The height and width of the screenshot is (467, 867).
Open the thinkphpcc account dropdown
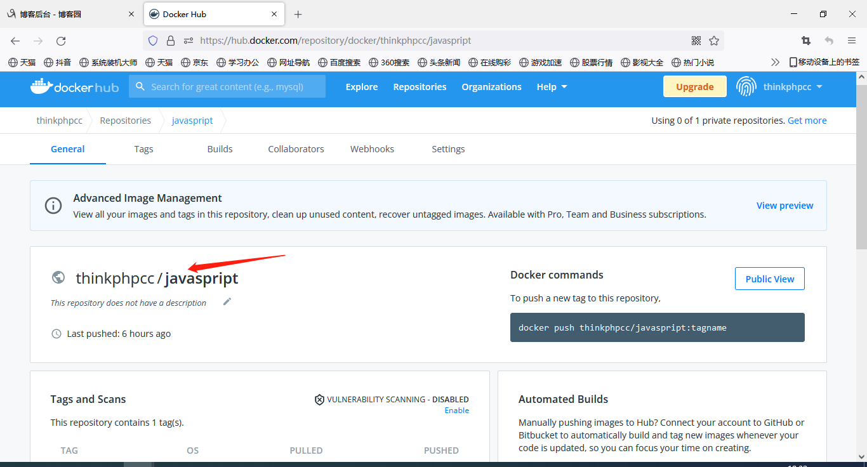(x=793, y=87)
